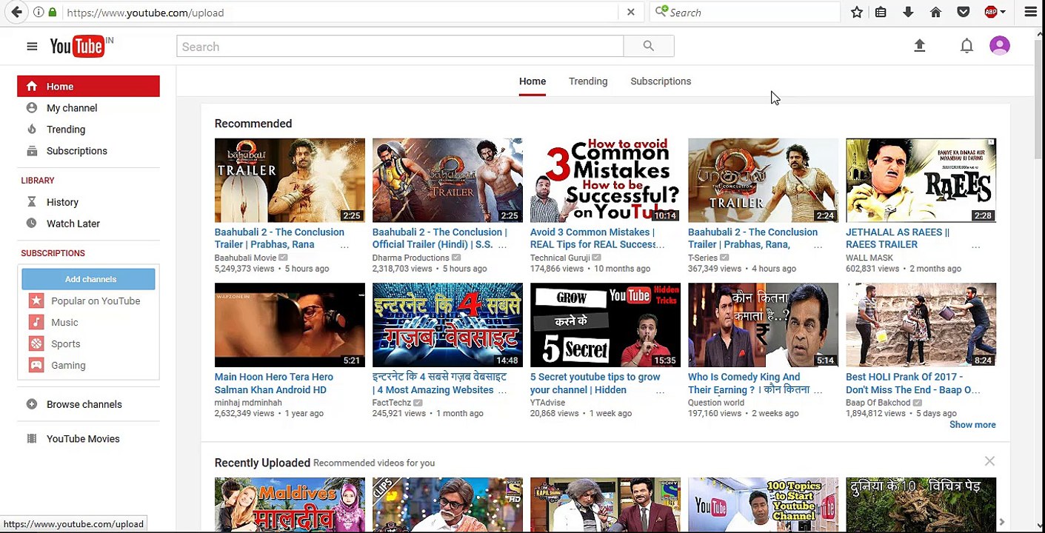Play the 14:48 Hindi websites video thumbnail
Screen dimensions: 1045x533
tap(447, 325)
